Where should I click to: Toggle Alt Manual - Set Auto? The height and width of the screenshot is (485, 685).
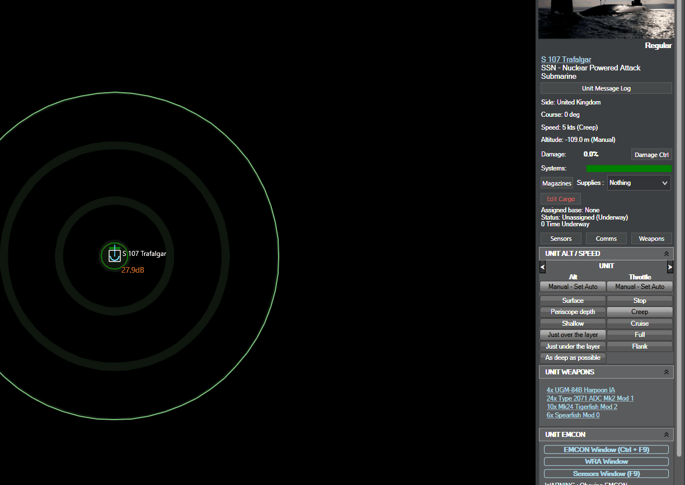pyautogui.click(x=573, y=287)
